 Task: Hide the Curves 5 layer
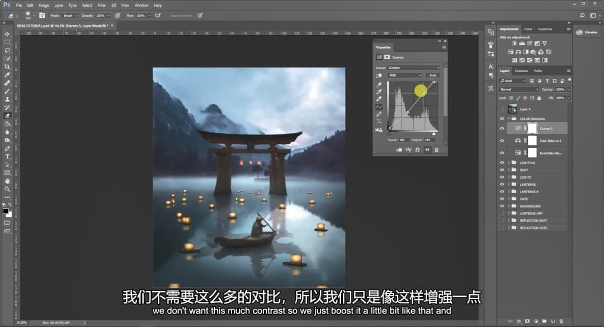tap(502, 128)
